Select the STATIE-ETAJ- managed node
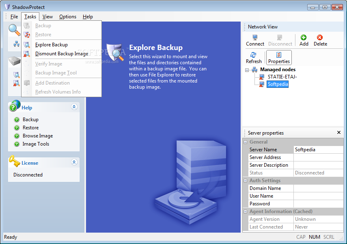 [x=282, y=77]
